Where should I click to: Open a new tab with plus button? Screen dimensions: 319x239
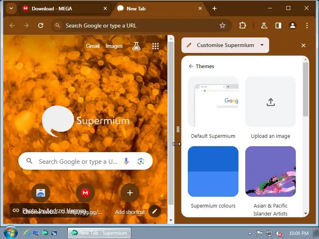pyautogui.click(x=215, y=8)
